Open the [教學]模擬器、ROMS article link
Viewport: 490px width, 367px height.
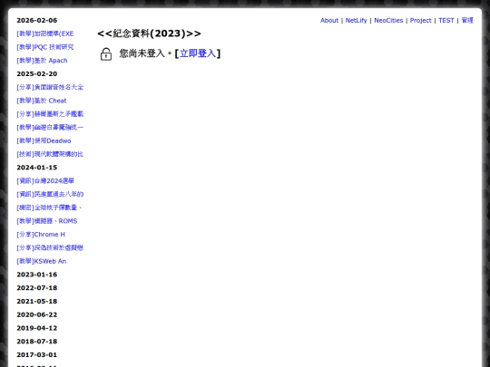(x=47, y=221)
